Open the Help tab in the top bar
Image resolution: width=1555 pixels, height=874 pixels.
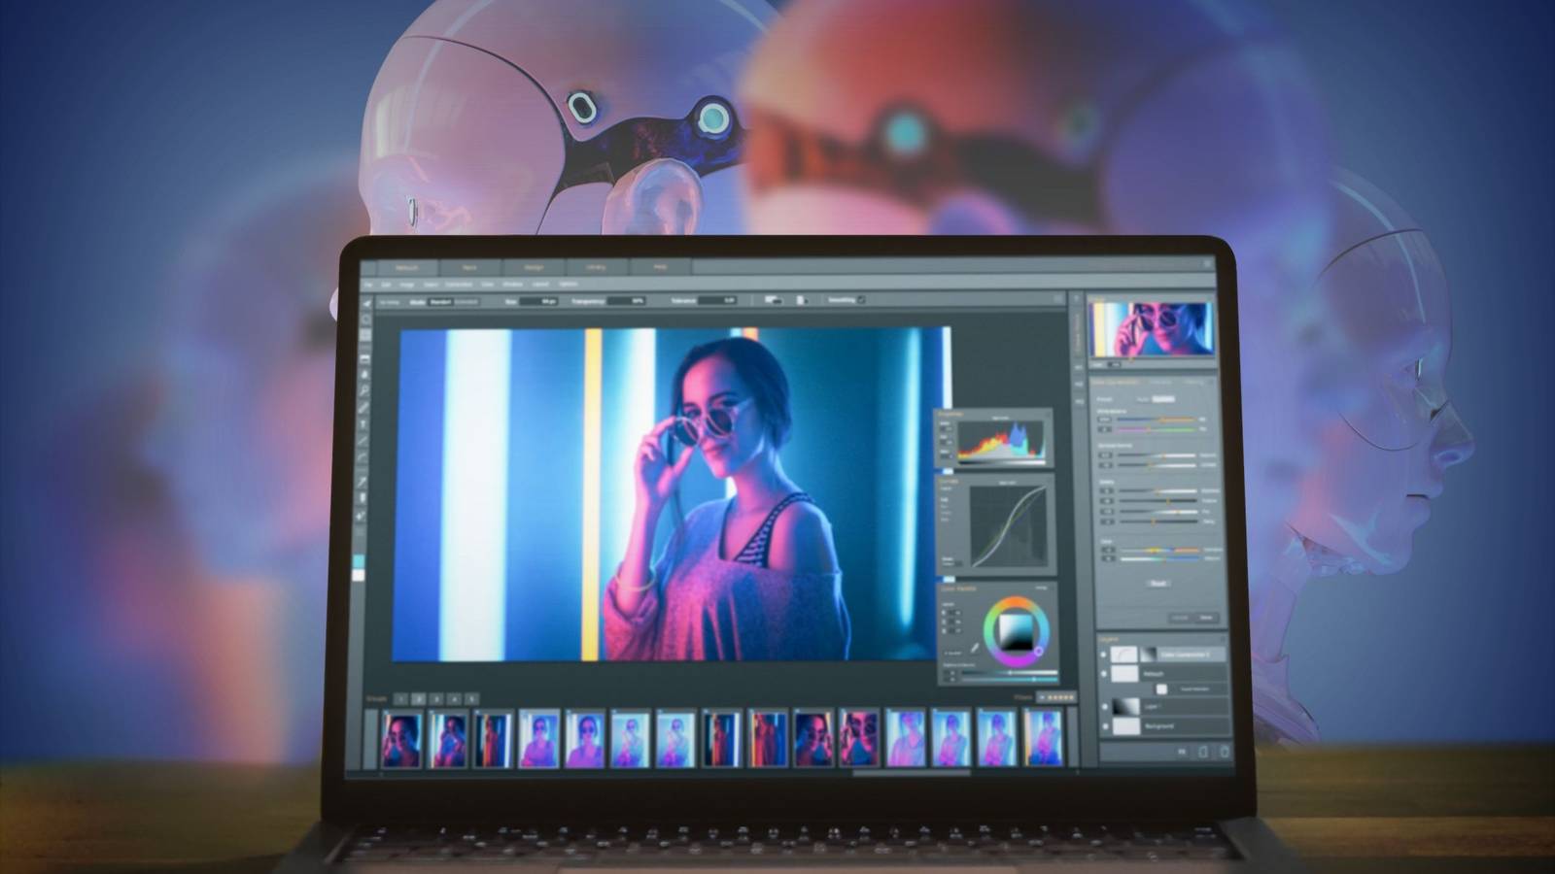tap(660, 267)
